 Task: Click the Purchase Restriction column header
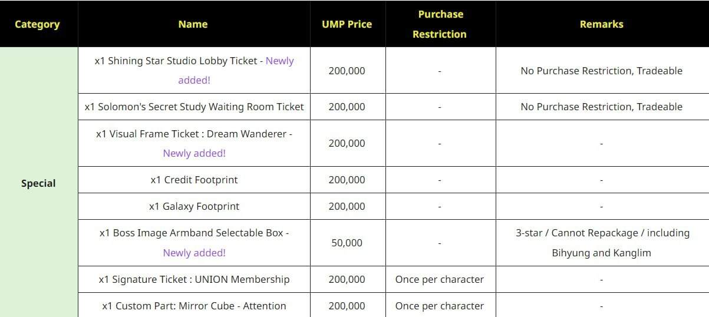(x=440, y=24)
